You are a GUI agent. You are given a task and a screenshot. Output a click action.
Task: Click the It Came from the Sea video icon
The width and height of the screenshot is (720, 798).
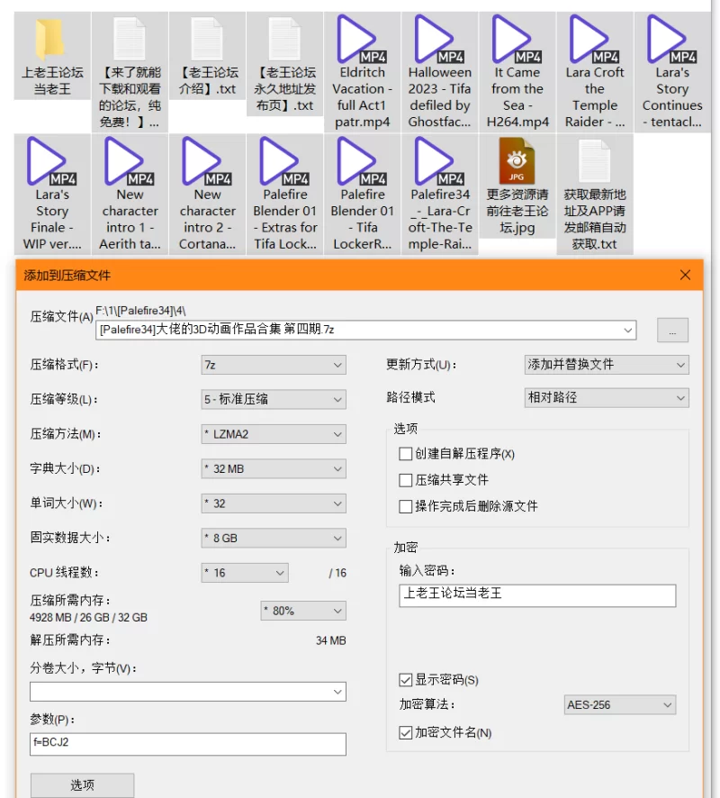[x=517, y=41]
